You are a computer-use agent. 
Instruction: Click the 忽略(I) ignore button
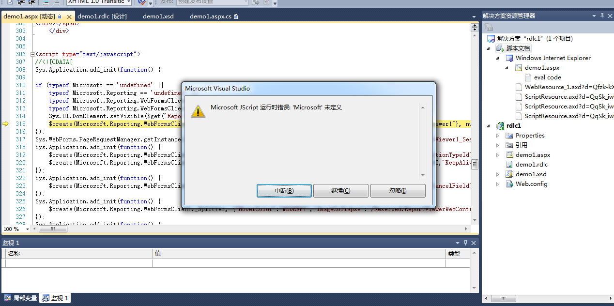pos(398,191)
